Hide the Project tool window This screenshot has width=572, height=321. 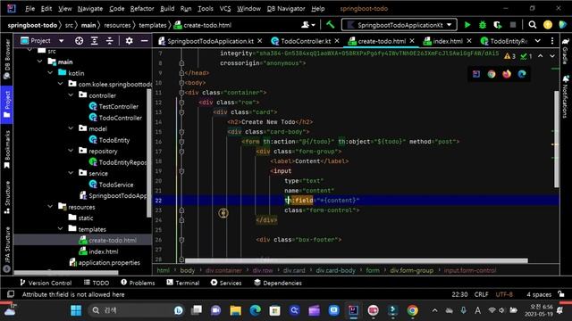[145, 41]
